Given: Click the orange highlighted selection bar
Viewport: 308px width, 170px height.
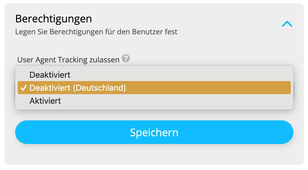Looking at the screenshot, I should [x=154, y=88].
